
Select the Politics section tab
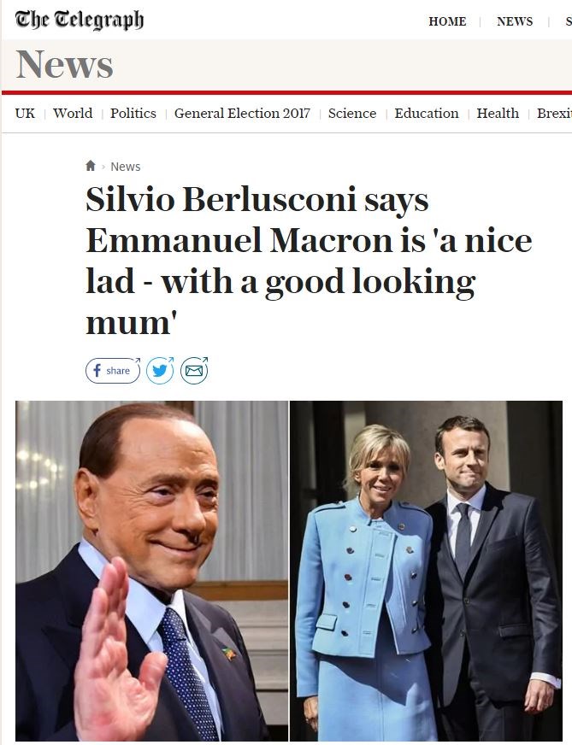133,113
